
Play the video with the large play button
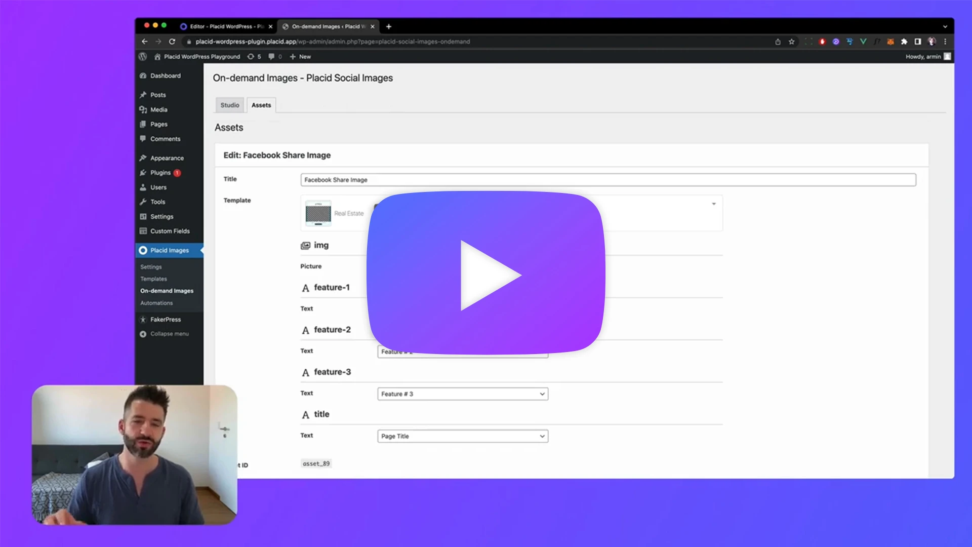click(x=486, y=273)
